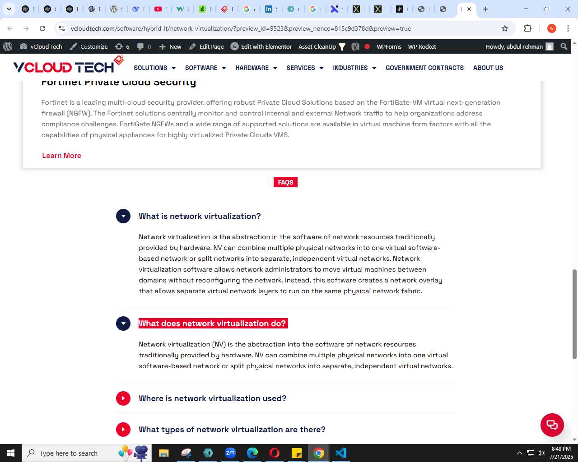Image resolution: width=578 pixels, height=462 pixels.
Task: Click browser forward arrow
Action: tap(26, 28)
